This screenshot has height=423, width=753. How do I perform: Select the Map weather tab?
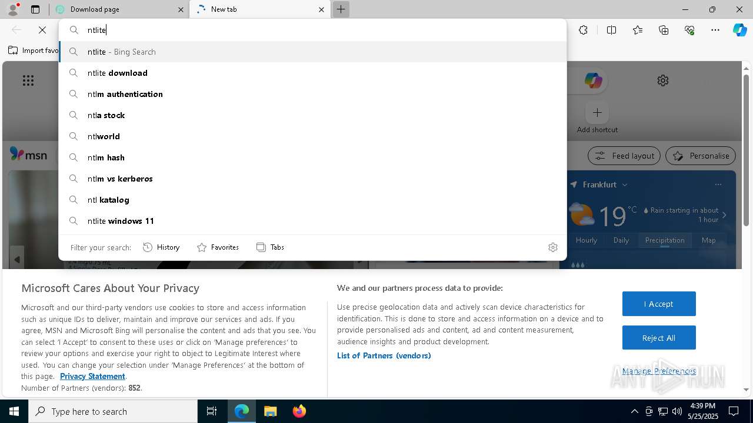tap(708, 240)
